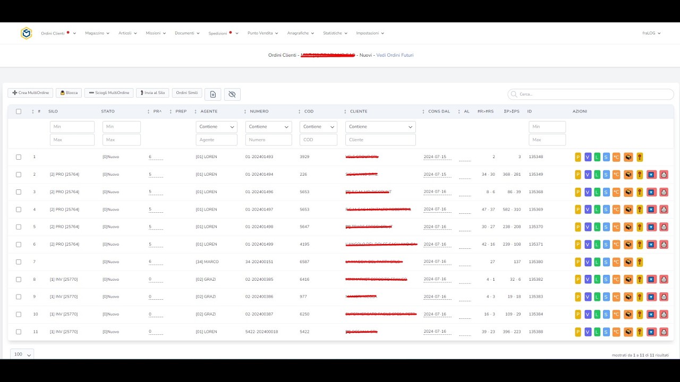Click into the Cerca search field

coord(591,94)
